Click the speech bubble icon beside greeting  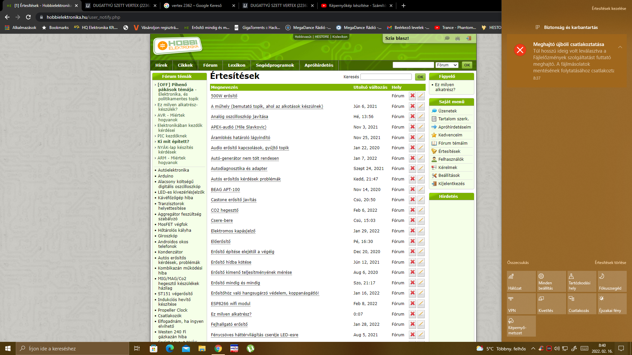click(x=447, y=38)
